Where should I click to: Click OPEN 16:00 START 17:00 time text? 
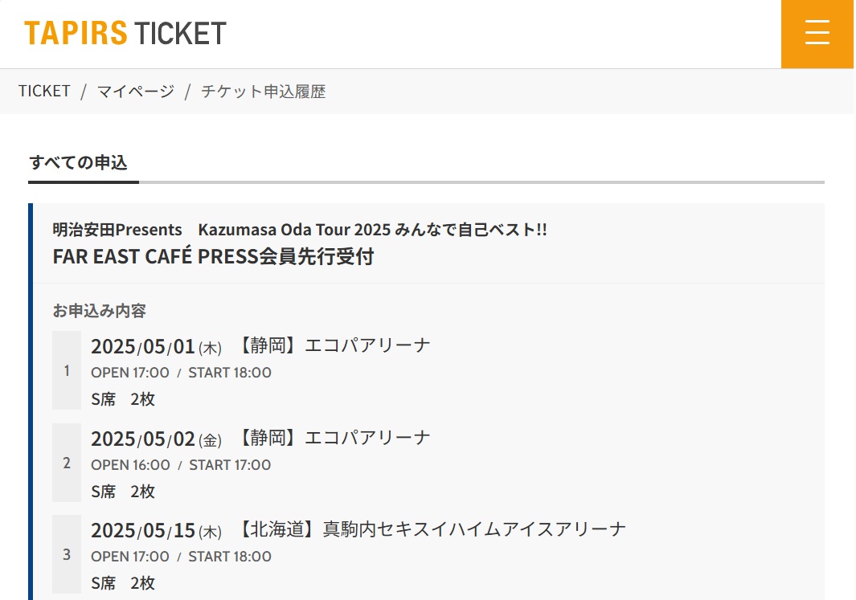[181, 465]
